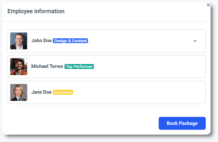
Task: Click blank area of Jane Doe card
Action: point(139,92)
